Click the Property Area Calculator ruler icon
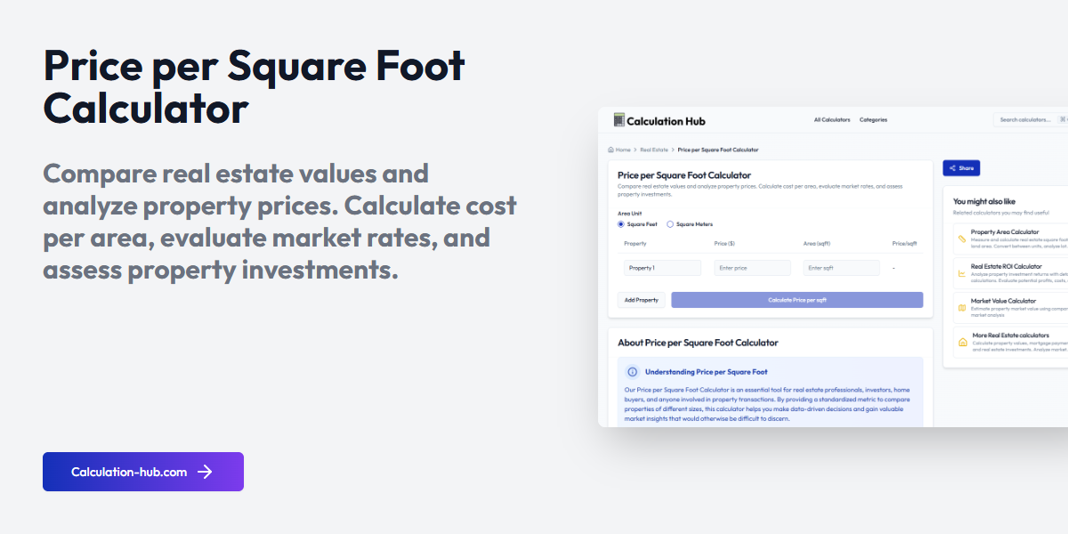This screenshot has height=534, width=1068. pyautogui.click(x=961, y=239)
